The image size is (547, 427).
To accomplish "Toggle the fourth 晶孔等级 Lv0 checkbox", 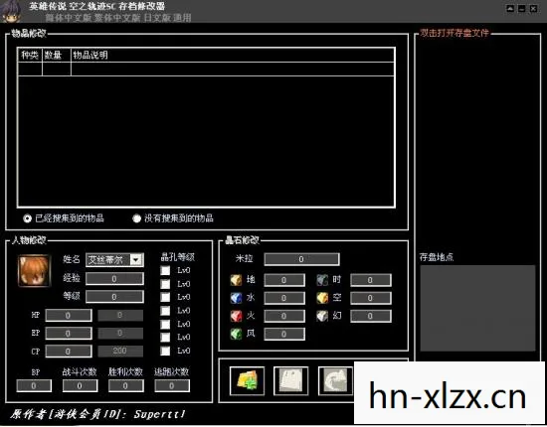I will pyautogui.click(x=165, y=311).
